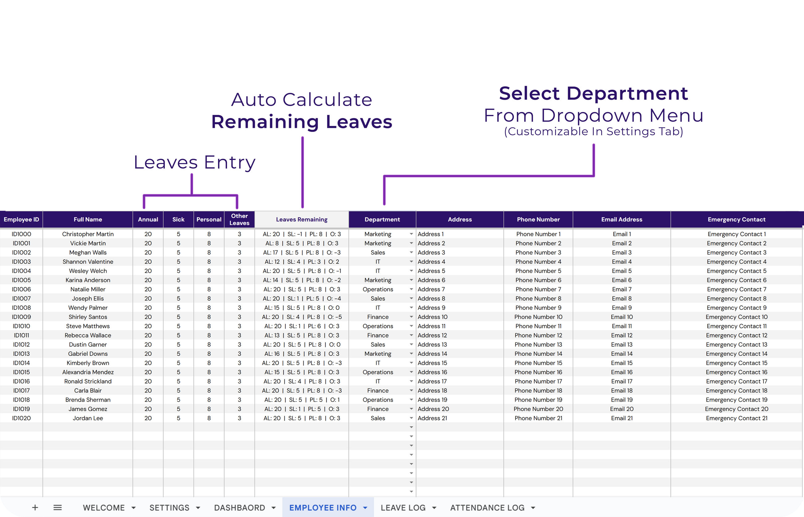This screenshot has width=804, height=517.
Task: Open the DASHBAORD tab arrow menu
Action: 274,508
